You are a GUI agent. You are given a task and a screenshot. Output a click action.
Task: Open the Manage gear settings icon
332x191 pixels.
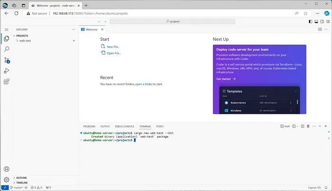click(7, 180)
